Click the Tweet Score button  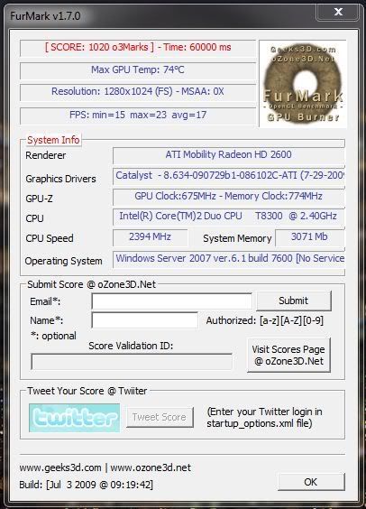pos(160,417)
